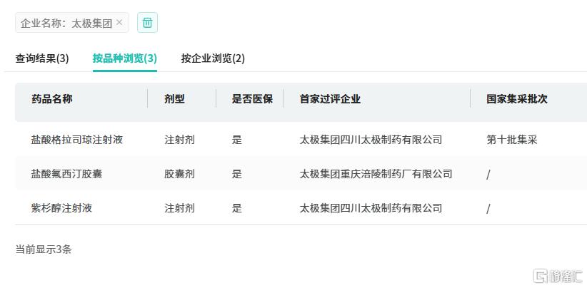Viewport: 587px width, 288px height.
Task: Click company in 盐酸格拉司琼注射液 row
Action: [x=371, y=140]
